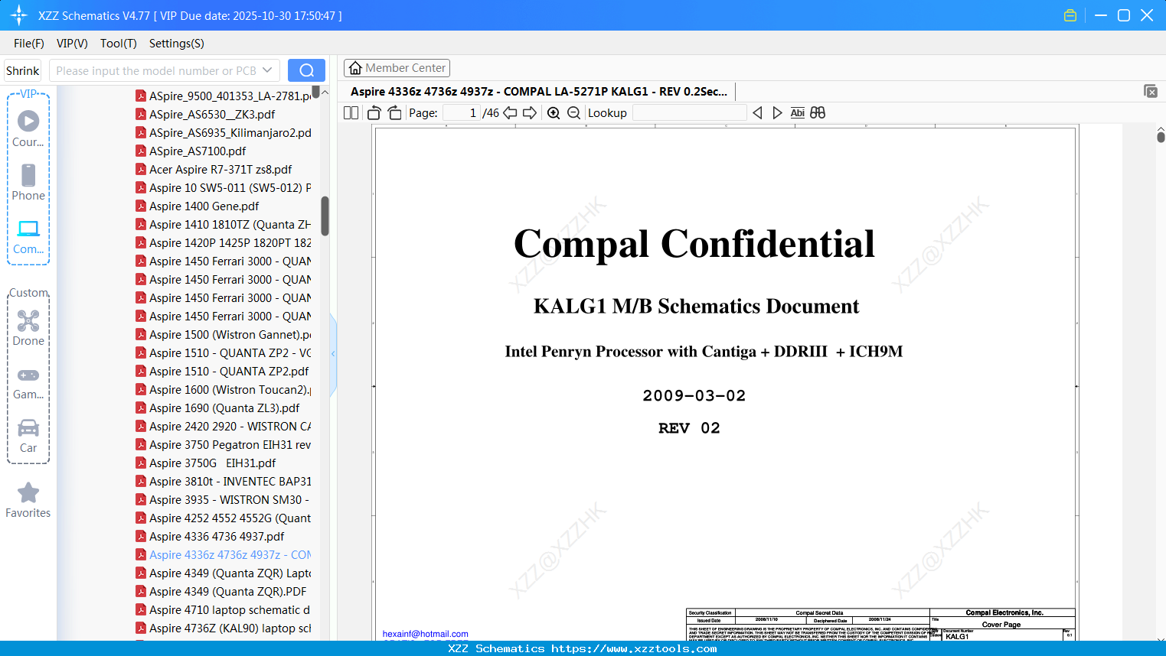Rotate the page counterclockwise
Viewport: 1166px width, 656px height.
(374, 113)
